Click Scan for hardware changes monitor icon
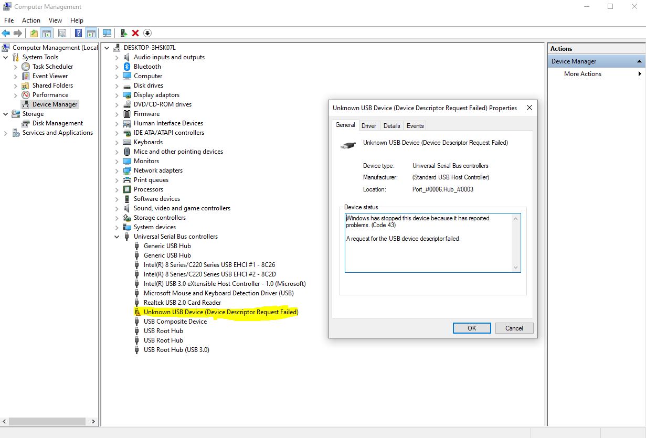The height and width of the screenshot is (438, 646). coord(107,33)
